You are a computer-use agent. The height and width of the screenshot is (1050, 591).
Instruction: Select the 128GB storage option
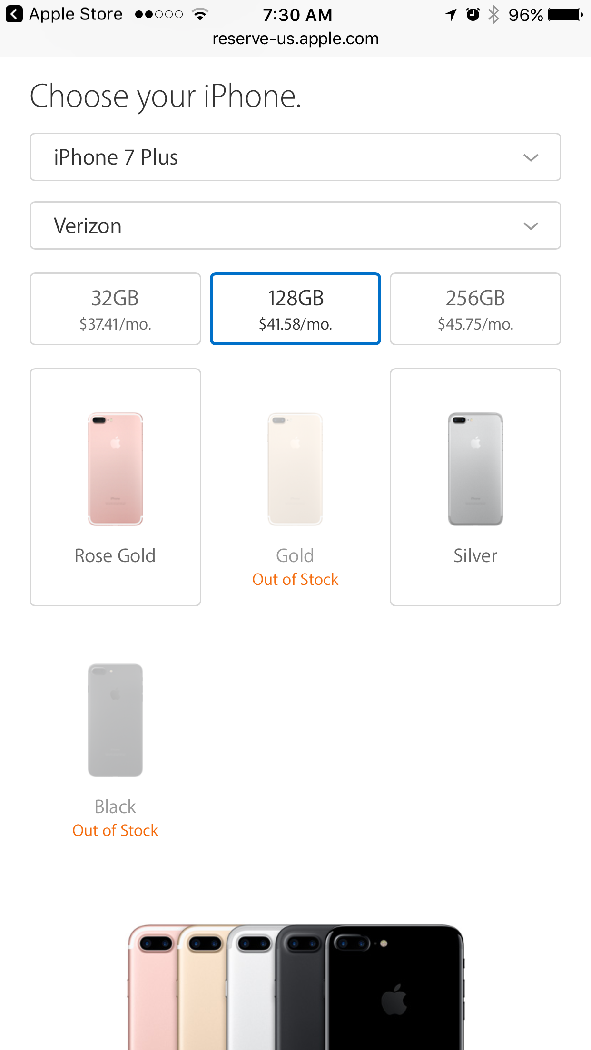295,309
